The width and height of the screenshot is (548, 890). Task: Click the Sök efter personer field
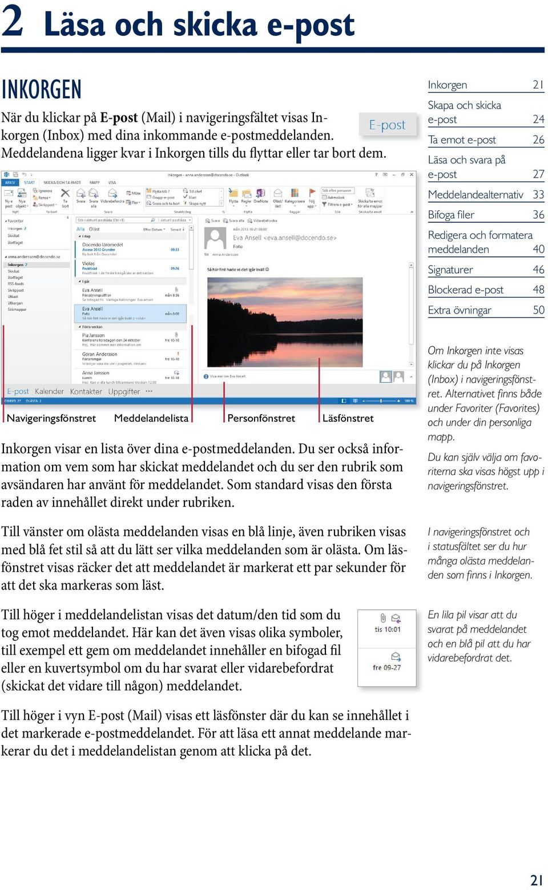click(337, 191)
